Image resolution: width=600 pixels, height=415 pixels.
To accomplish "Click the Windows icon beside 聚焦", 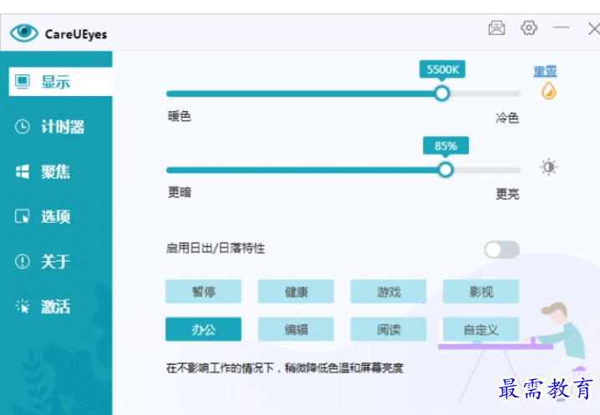I will [23, 171].
